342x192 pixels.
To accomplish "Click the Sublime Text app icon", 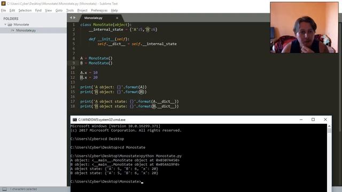I will (x=3, y=4).
